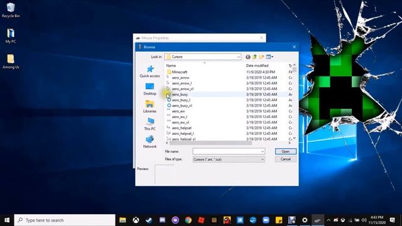Click the volume icon in system tray
The width and height of the screenshot is (402, 226).
364,220
